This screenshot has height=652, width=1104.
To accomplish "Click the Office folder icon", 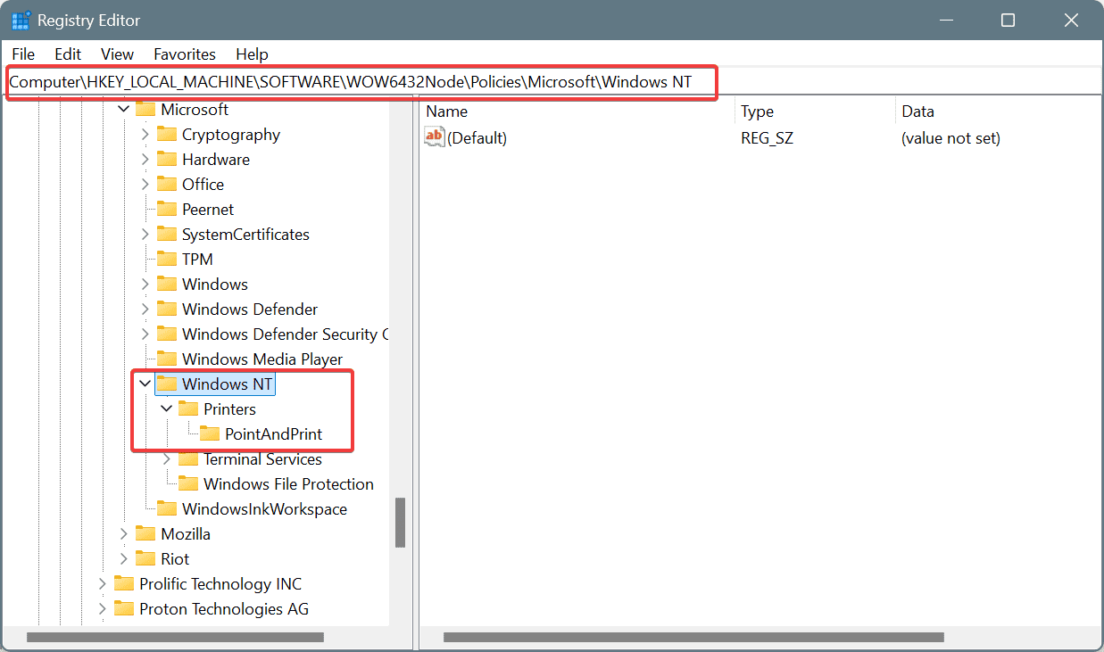I will tap(166, 184).
